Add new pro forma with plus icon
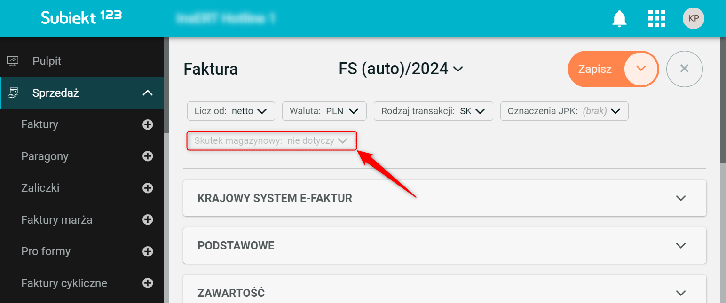This screenshot has width=726, height=303. pyautogui.click(x=148, y=251)
